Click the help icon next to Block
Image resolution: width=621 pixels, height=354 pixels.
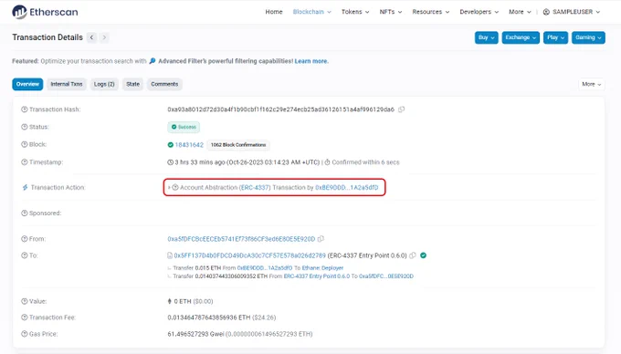point(25,144)
